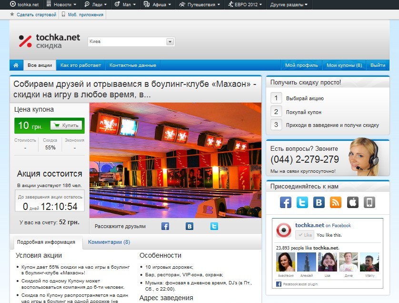Viewport: 399px width, 303px height.
Task: Click Анастасия's Facebook profile thumbnail
Action: click(286, 262)
